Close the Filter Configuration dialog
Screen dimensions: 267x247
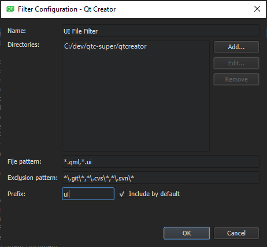257,9
